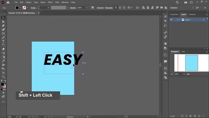Image resolution: width=209 pixels, height=118 pixels.
Task: Open the File menu
Action: [x=16, y=2]
